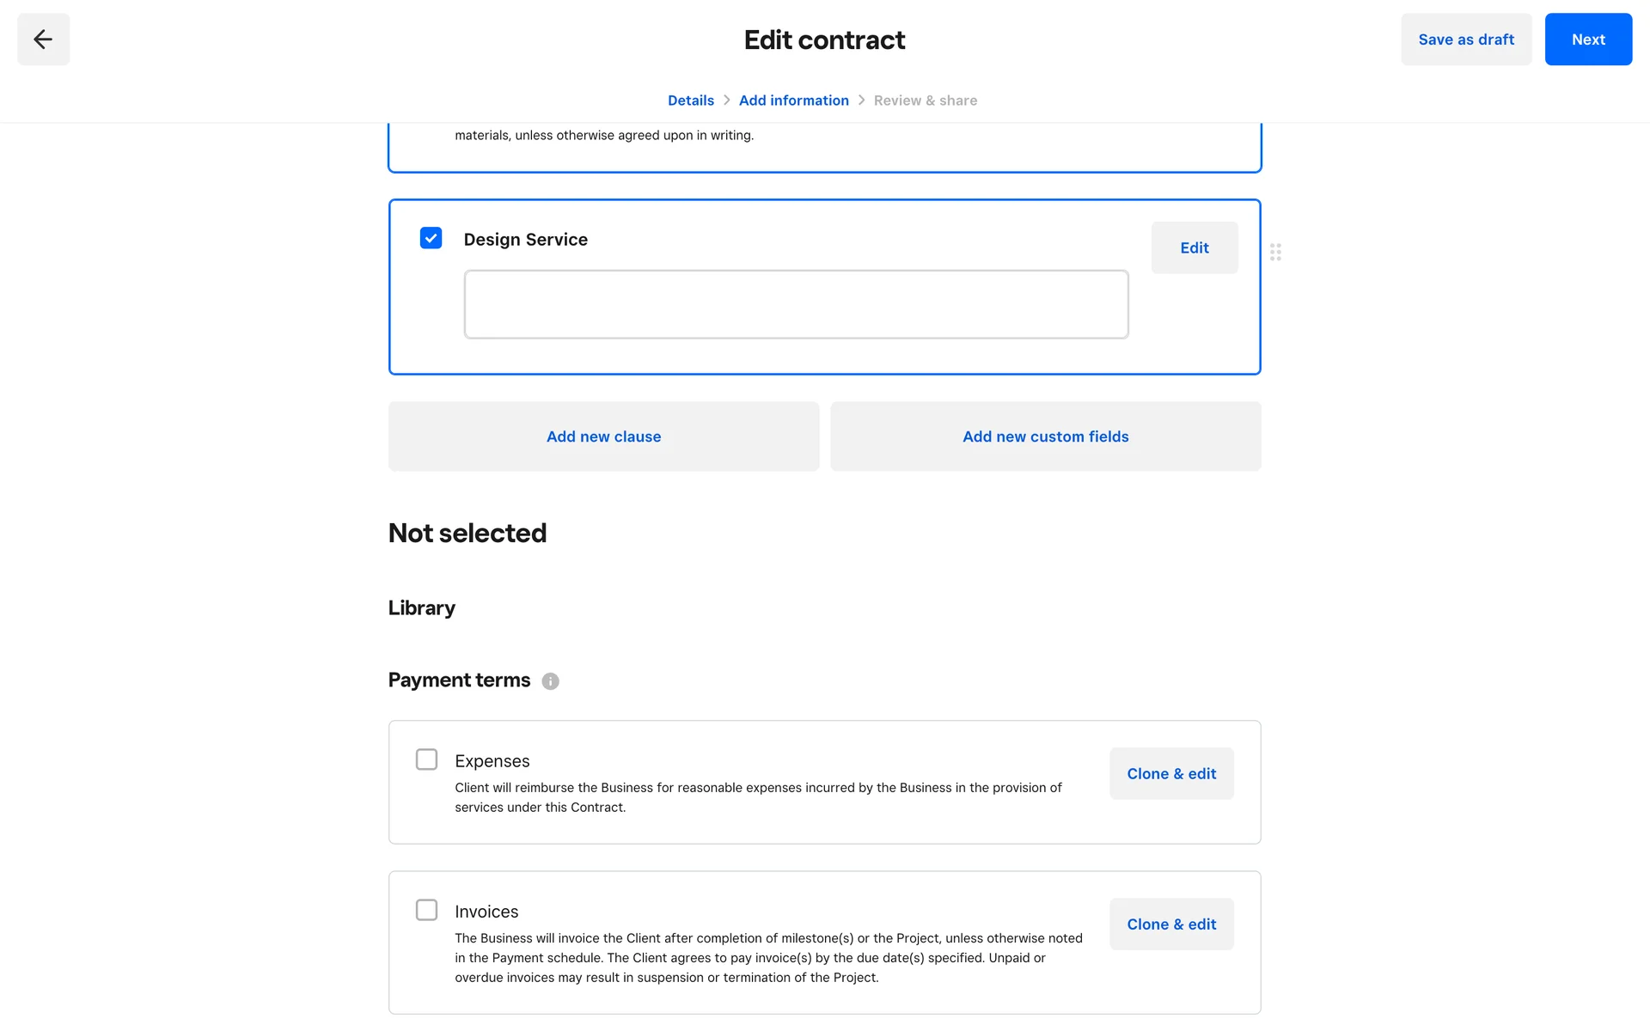Click the Expenses clause title
This screenshot has height=1031, width=1650.
point(492,761)
